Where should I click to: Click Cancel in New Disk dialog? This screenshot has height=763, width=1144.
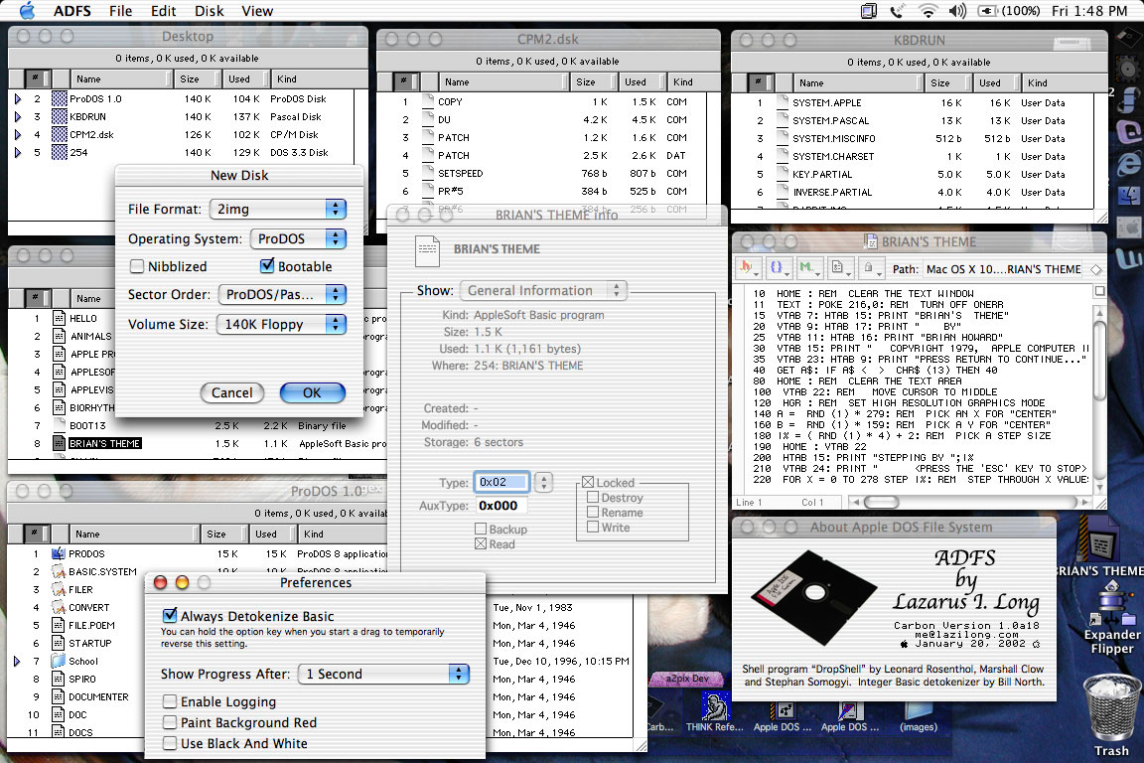232,392
